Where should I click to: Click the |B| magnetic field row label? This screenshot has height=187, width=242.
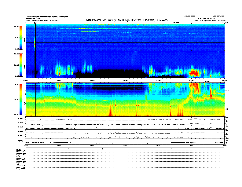(x=20, y=141)
